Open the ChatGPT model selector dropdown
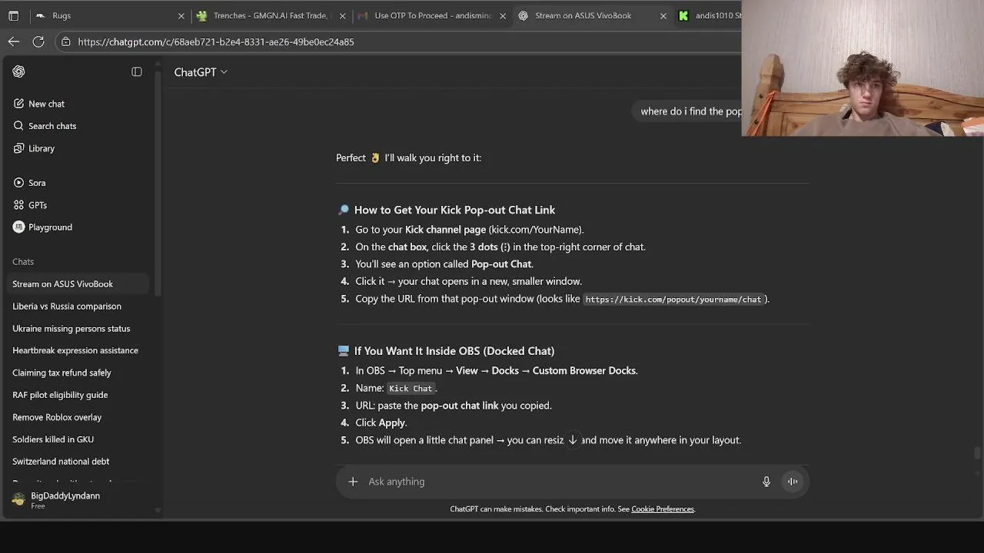Viewport: 984px width, 553px height. (201, 72)
